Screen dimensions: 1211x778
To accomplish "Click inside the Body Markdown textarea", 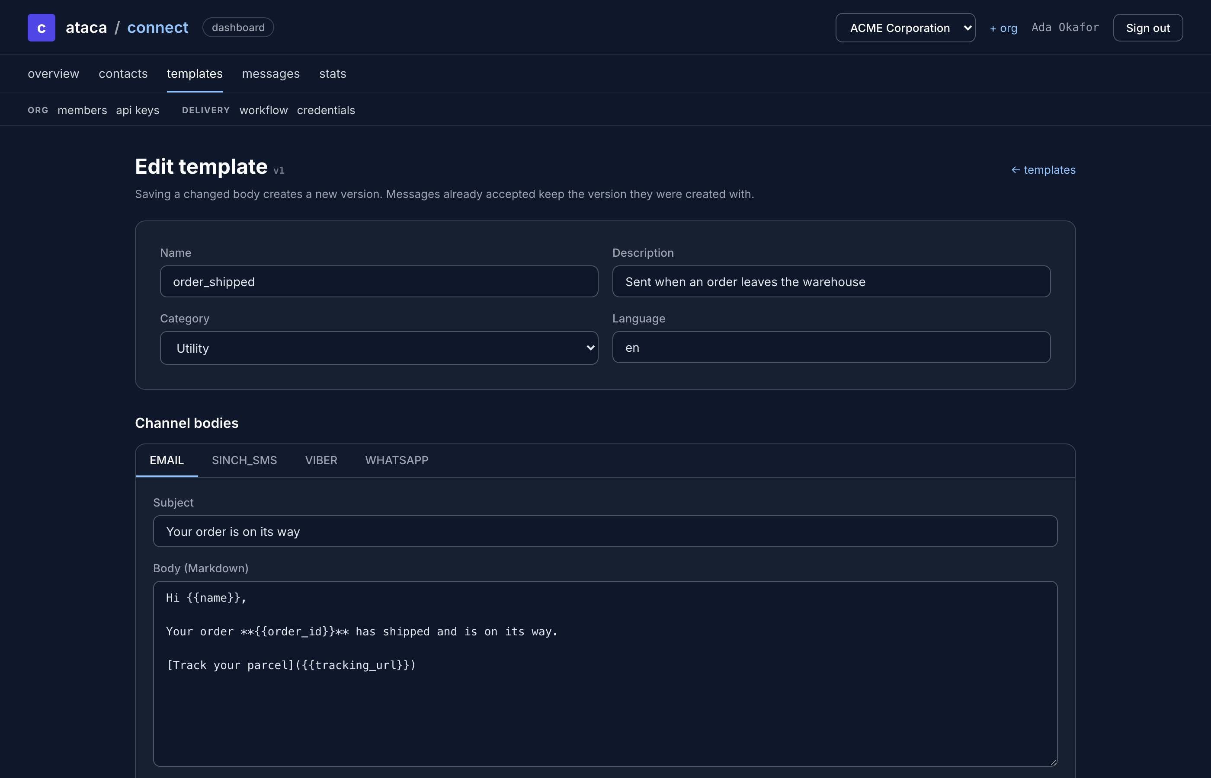I will tap(605, 673).
